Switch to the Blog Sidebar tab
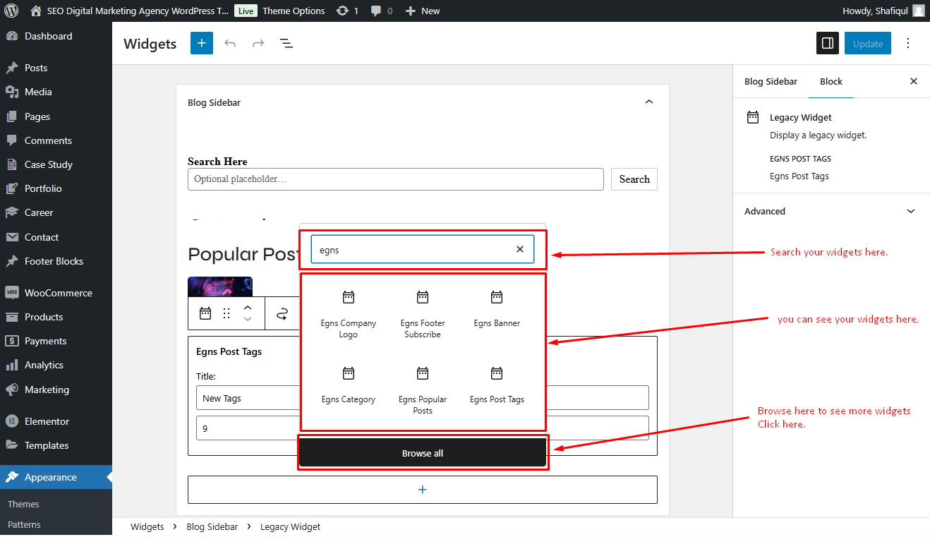 771,81
